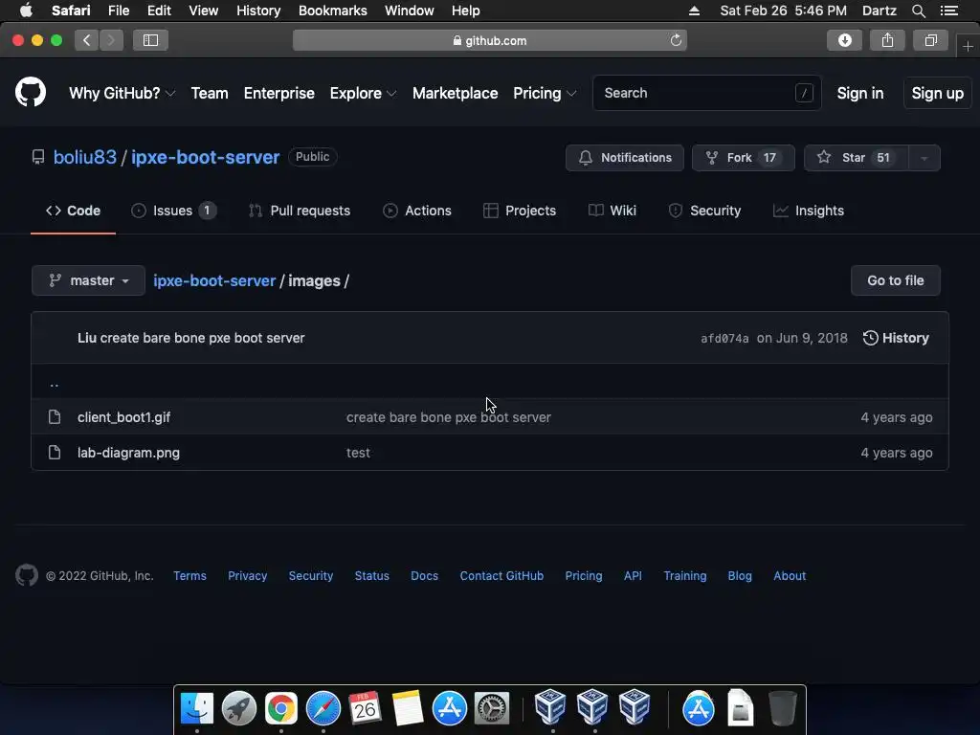Viewport: 980px width, 735px height.
Task: Fork the repository with Fork button
Action: 743,158
